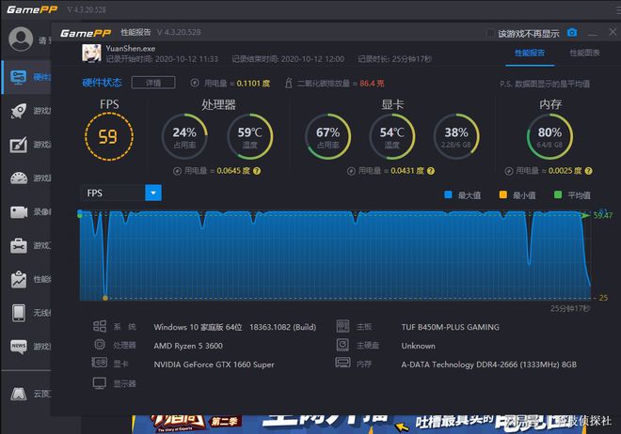
Task: Take a screenshot with the camera icon
Action: pos(572,33)
